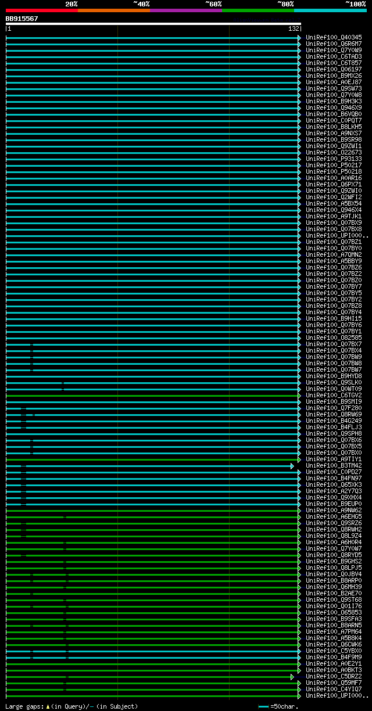Select the UniRef100_Q9SLK0 label

334,382
